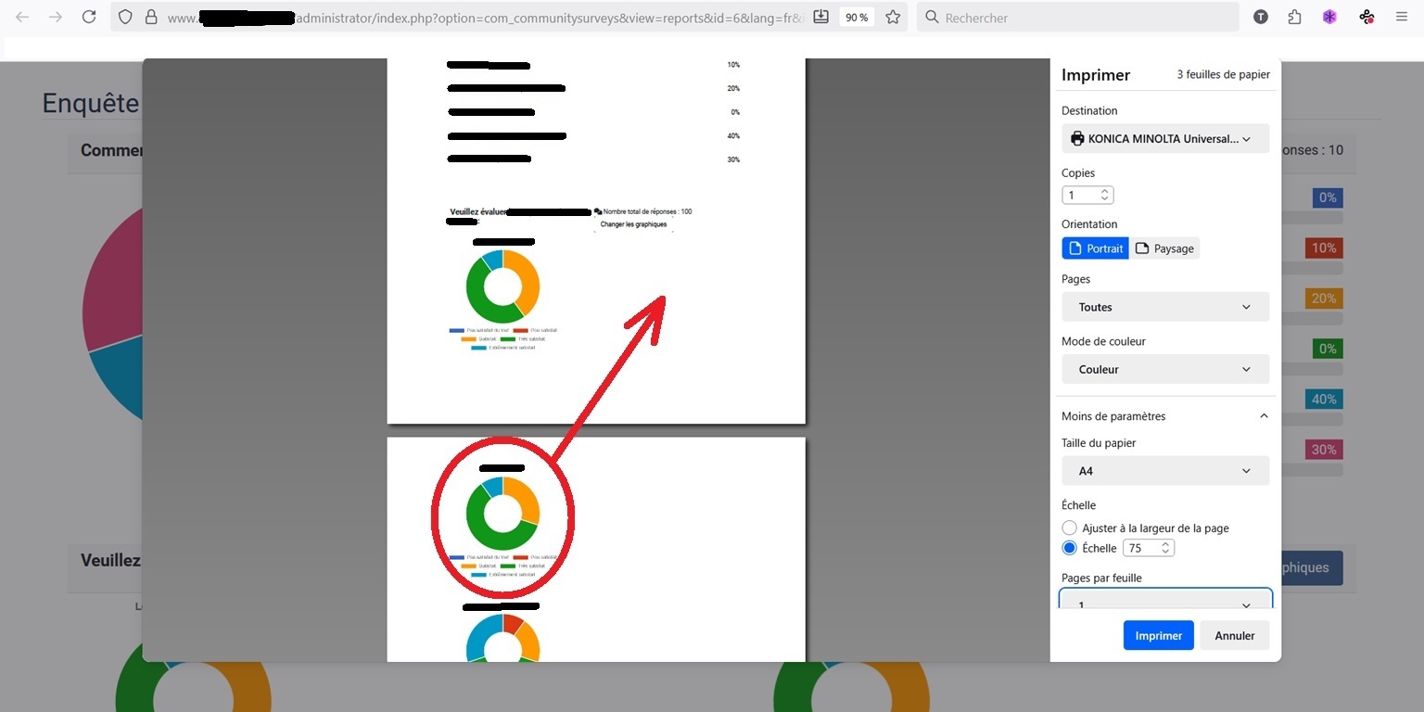Image resolution: width=1424 pixels, height=712 pixels.
Task: Open the Destination printer dropdown
Action: coord(1164,139)
